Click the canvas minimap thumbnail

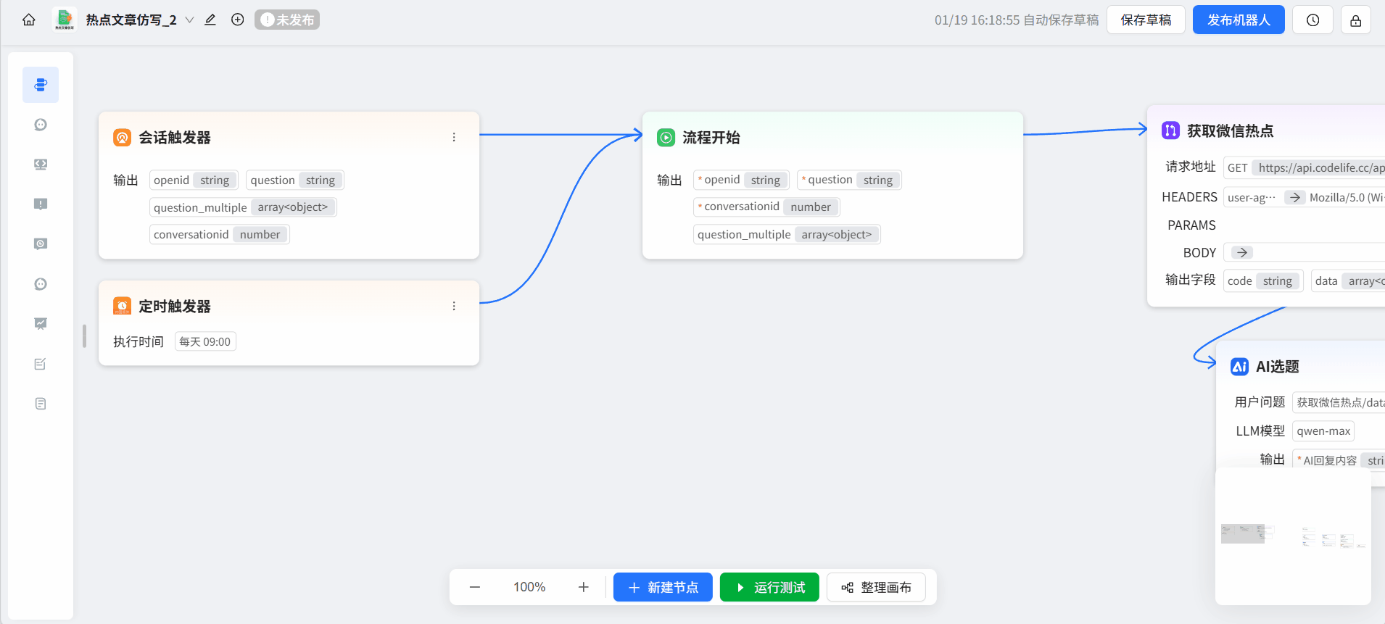tap(1292, 536)
